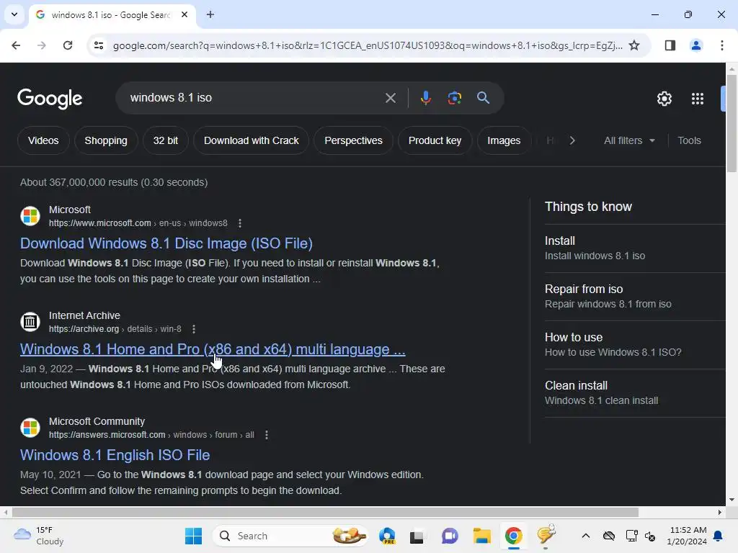Screen dimensions: 738x553
Task: Select the Perspectives filter
Action: [353, 140]
